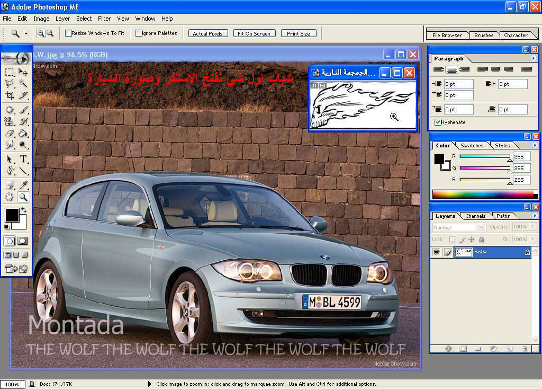
Task: Switch to Standard editing mode
Action: tap(10, 241)
